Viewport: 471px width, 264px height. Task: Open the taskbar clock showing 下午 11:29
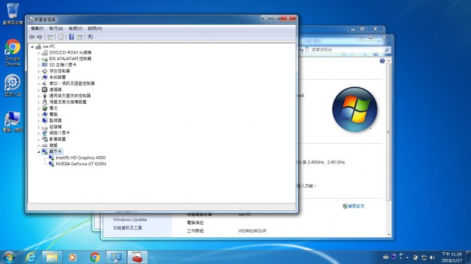[x=452, y=257]
